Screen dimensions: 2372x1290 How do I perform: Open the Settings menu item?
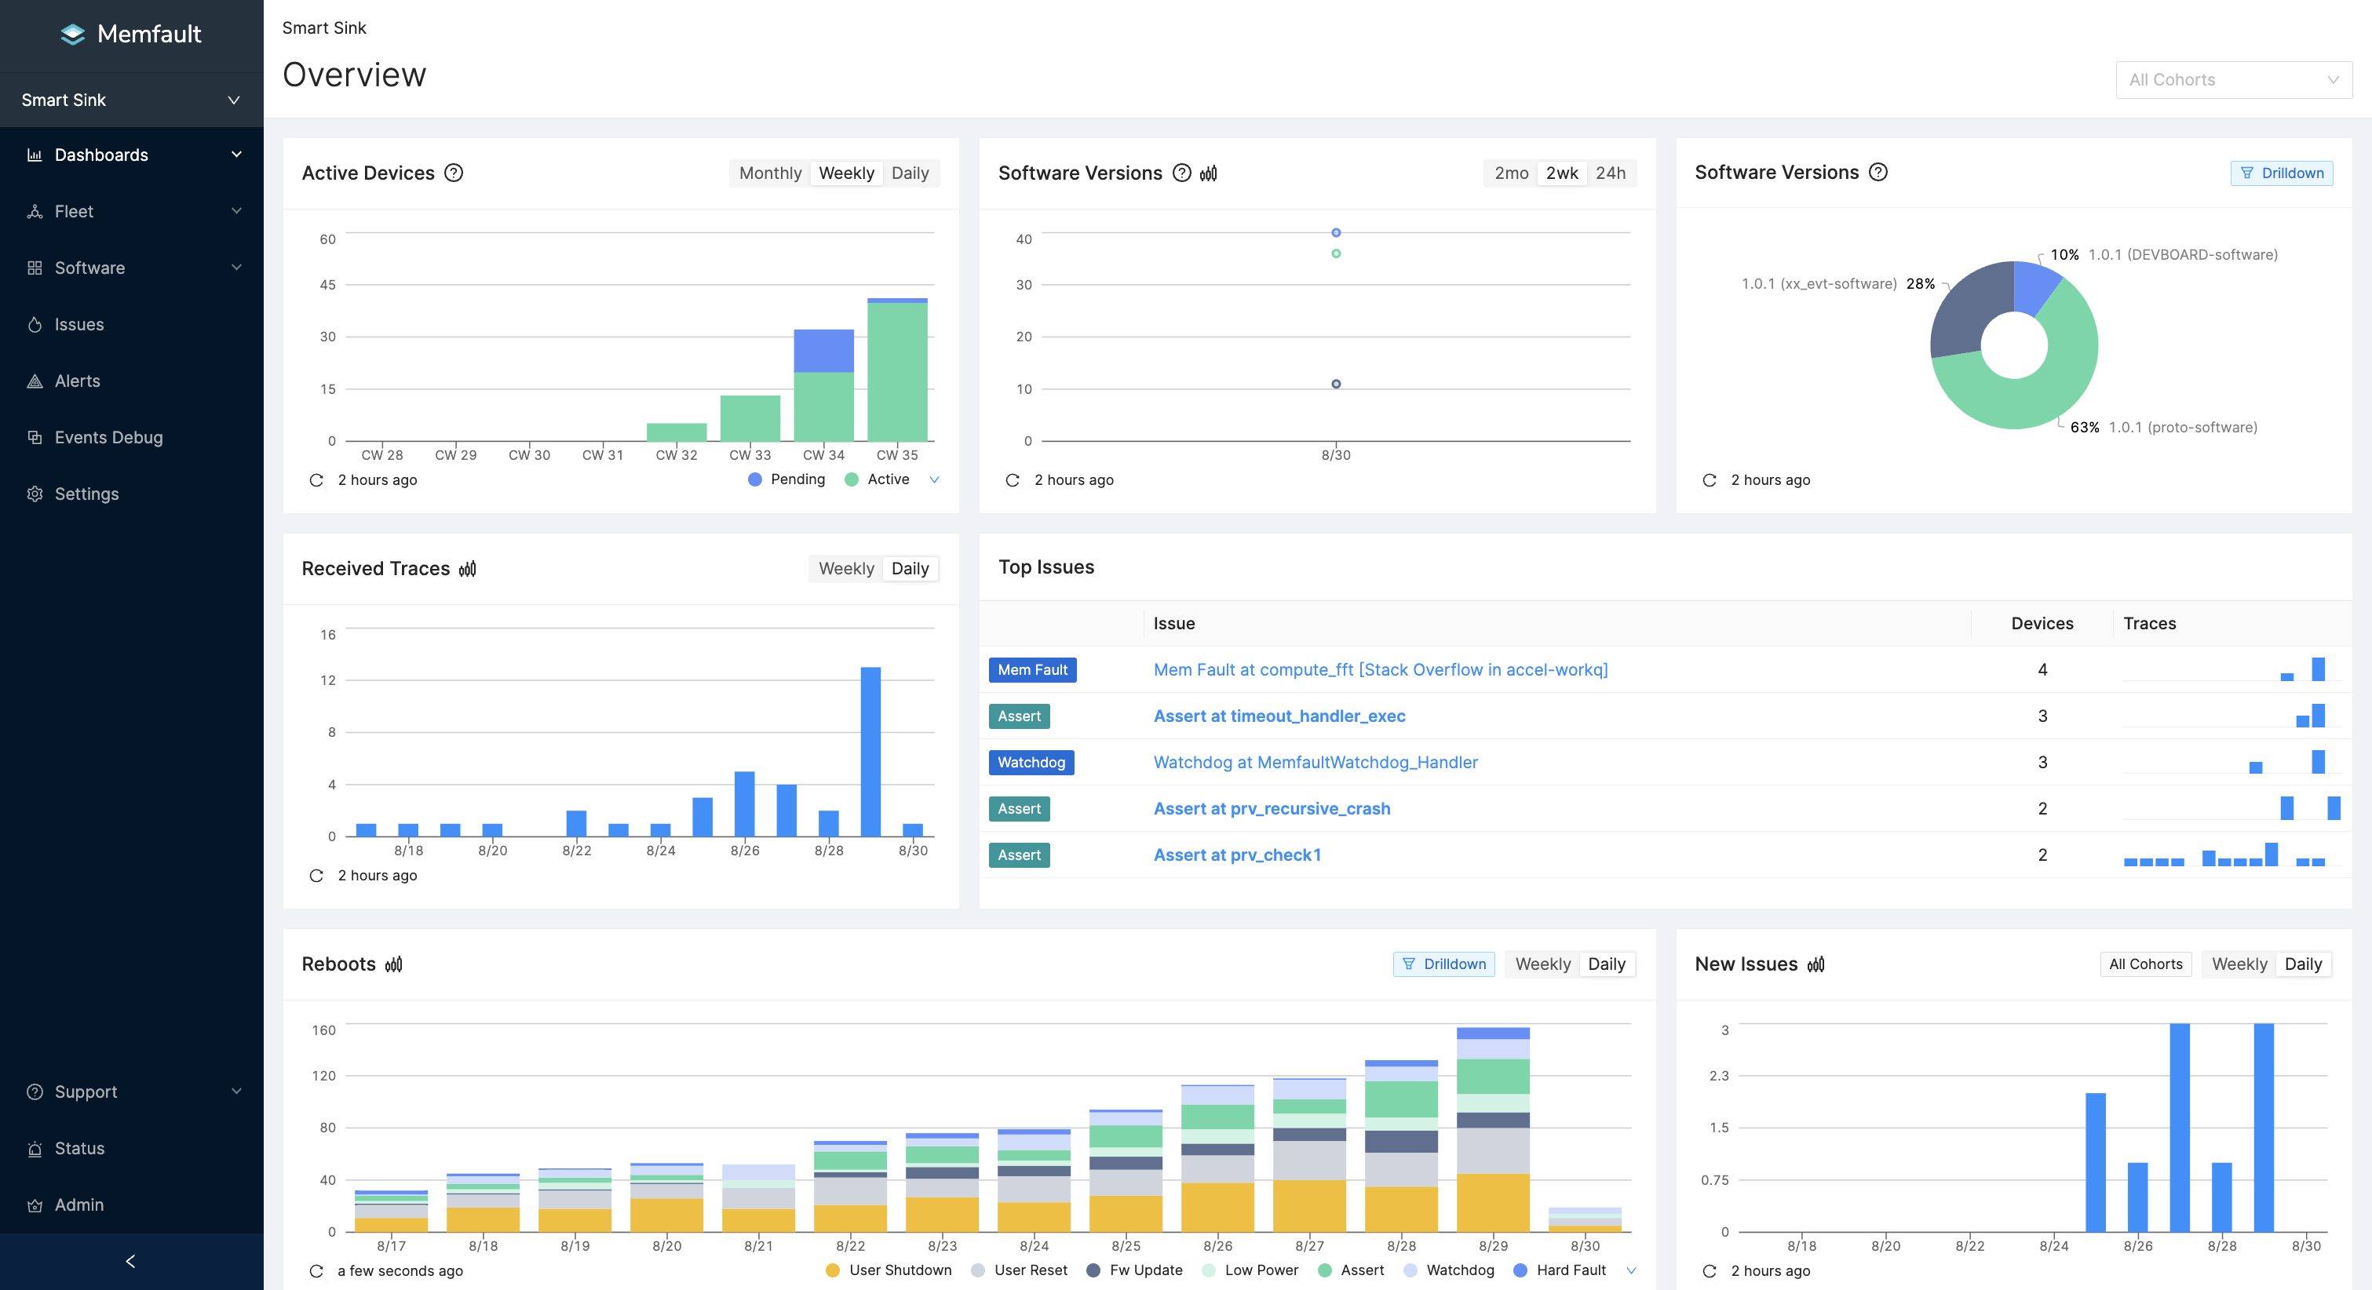click(86, 494)
